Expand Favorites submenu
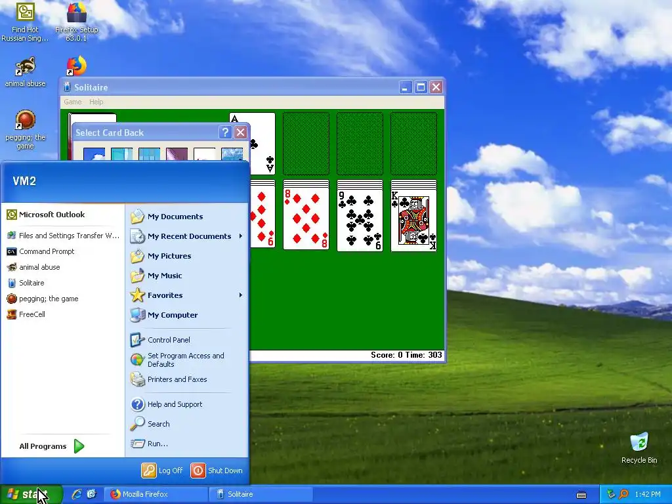 [x=186, y=295]
